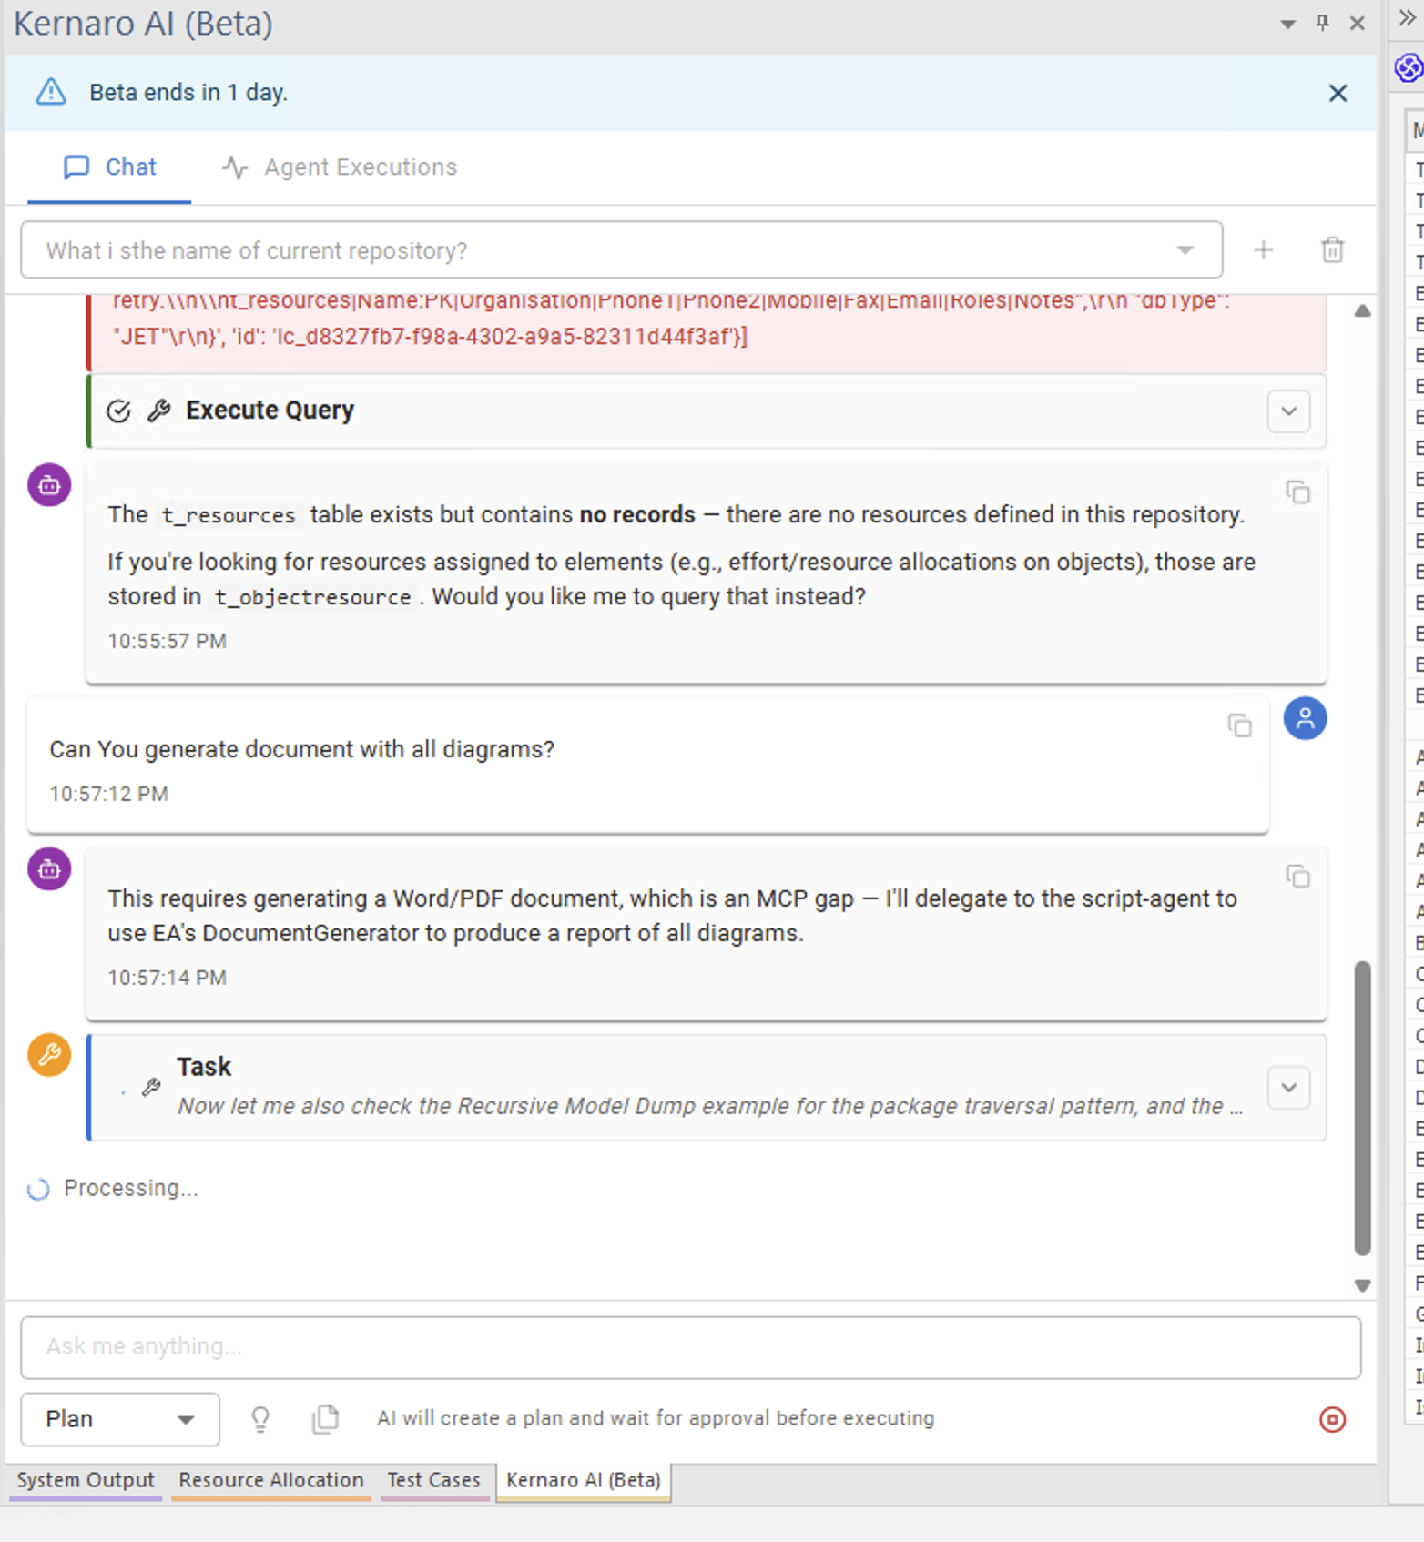Delete conversation using trash icon

point(1333,249)
